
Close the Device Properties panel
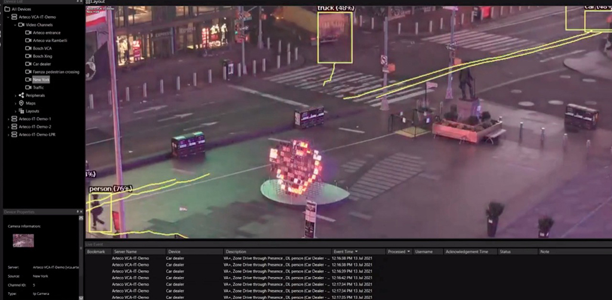tap(81, 212)
